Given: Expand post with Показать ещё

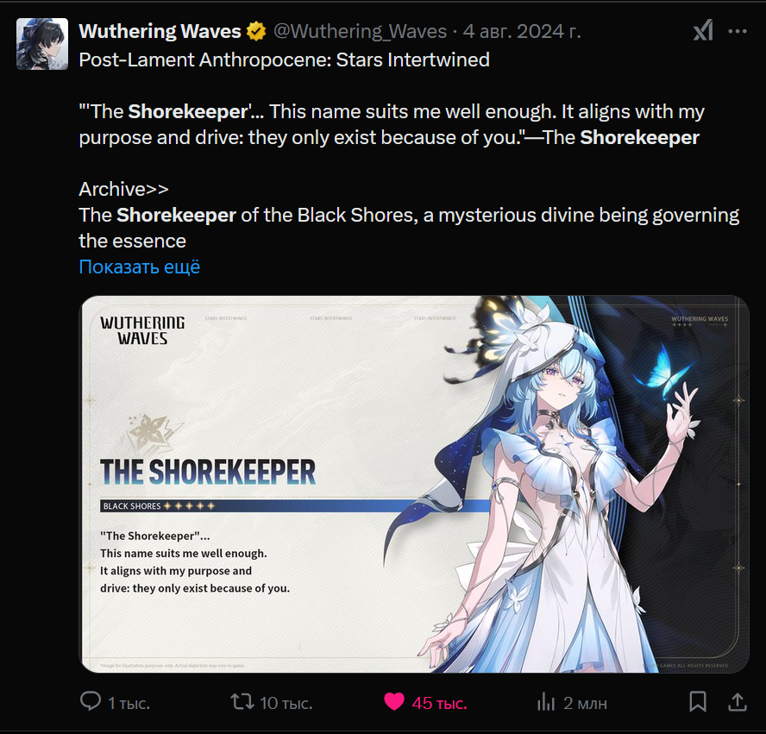Looking at the screenshot, I should [x=139, y=267].
